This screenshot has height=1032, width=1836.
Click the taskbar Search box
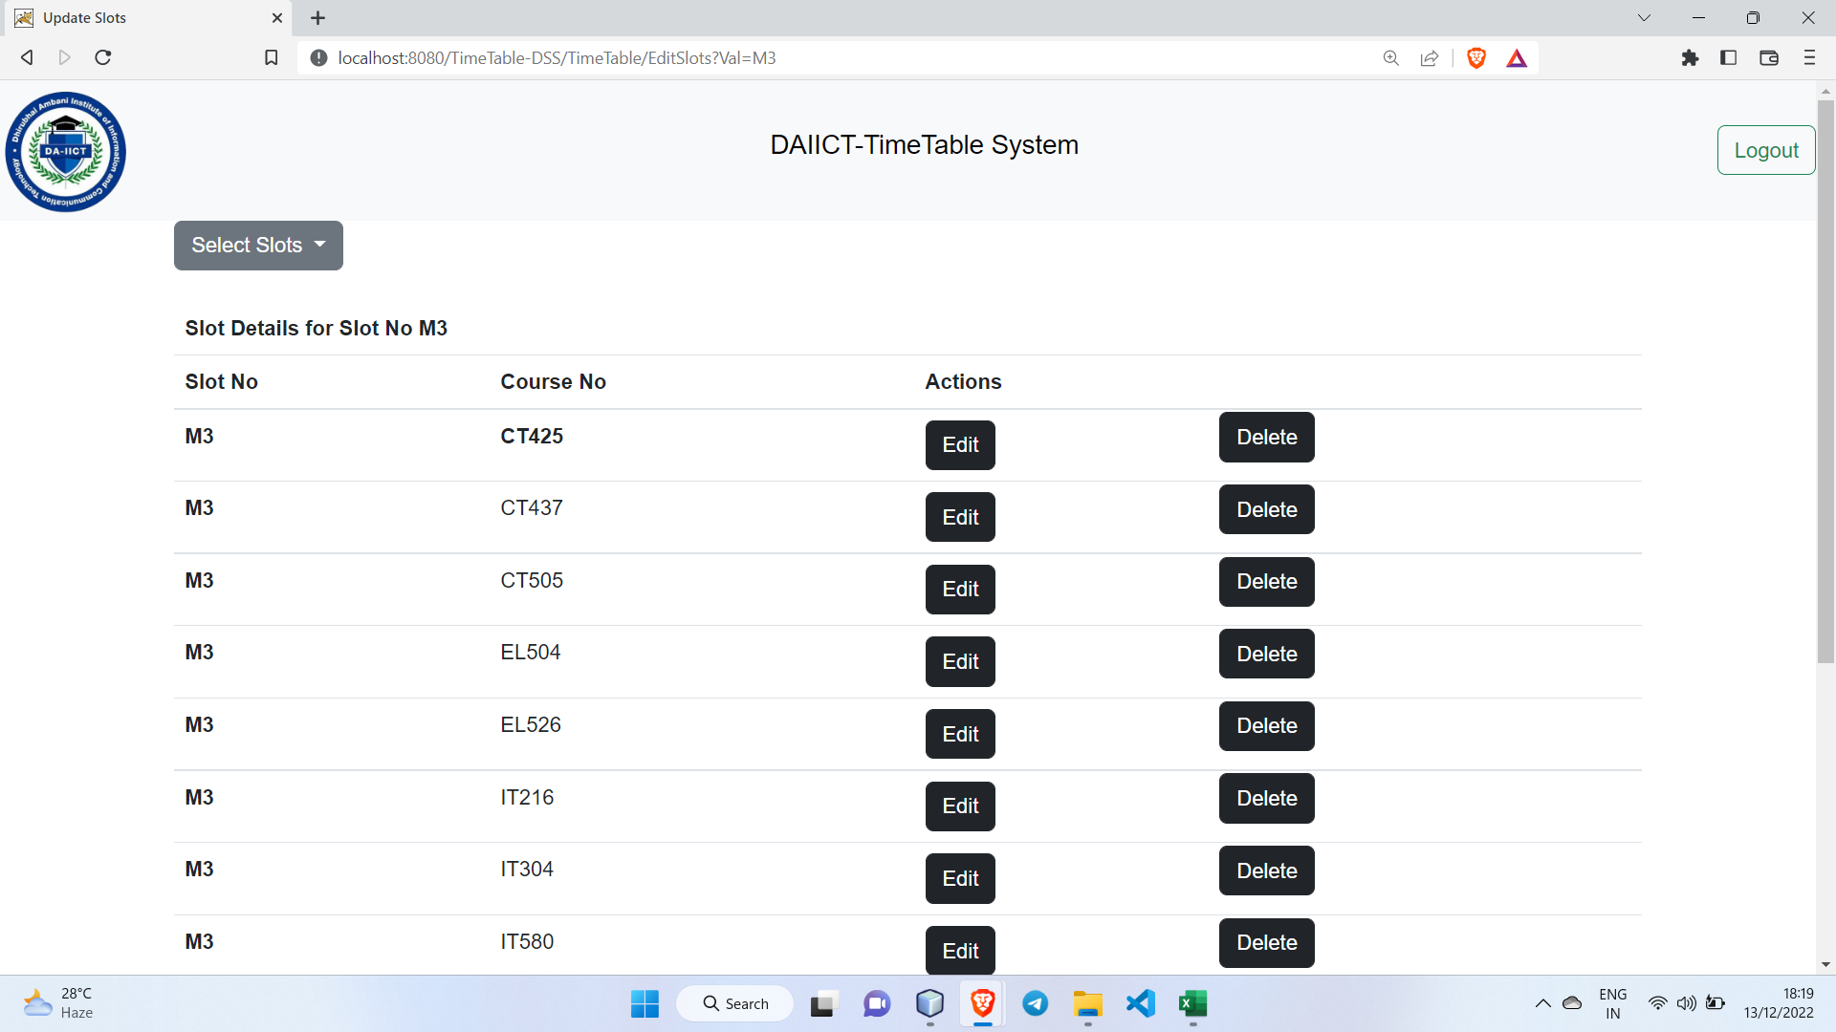pyautogui.click(x=734, y=1003)
